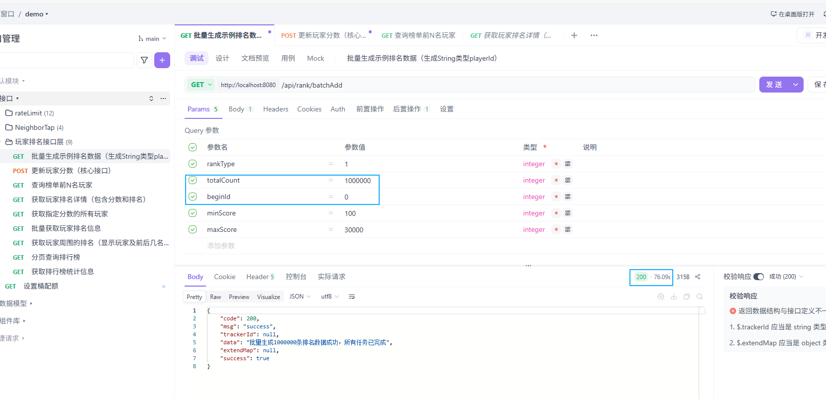Screen dimensions: 826x399
Task: Click the totalCount value 1000000
Action: [x=358, y=181]
